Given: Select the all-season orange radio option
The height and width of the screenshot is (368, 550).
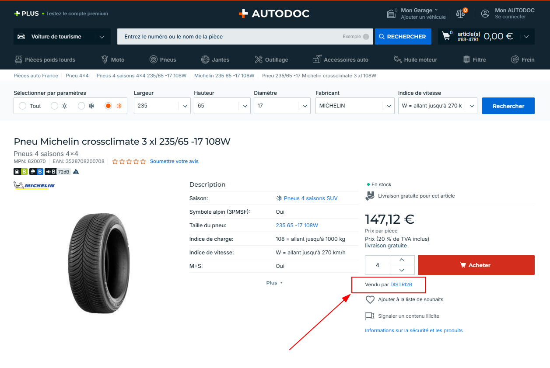Looking at the screenshot, I should tap(109, 106).
